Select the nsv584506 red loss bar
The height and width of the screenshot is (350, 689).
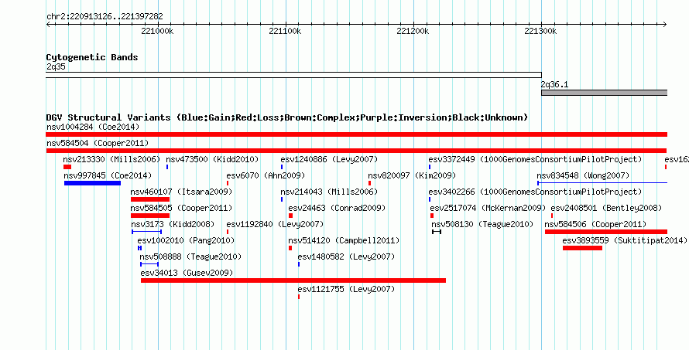point(606,232)
